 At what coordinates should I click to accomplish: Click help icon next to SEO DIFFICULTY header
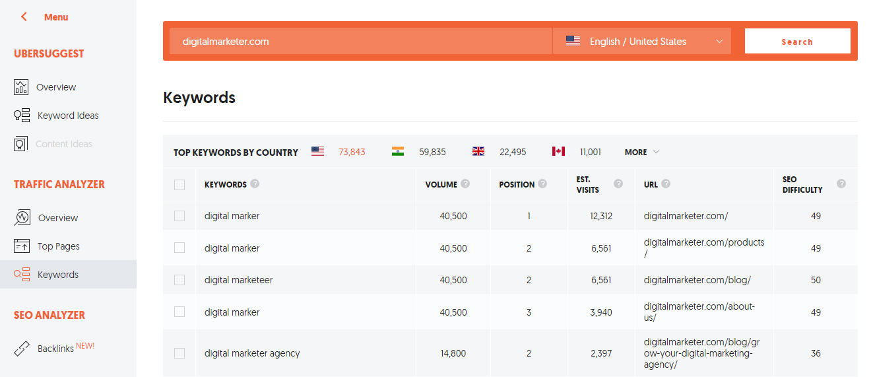tap(841, 184)
